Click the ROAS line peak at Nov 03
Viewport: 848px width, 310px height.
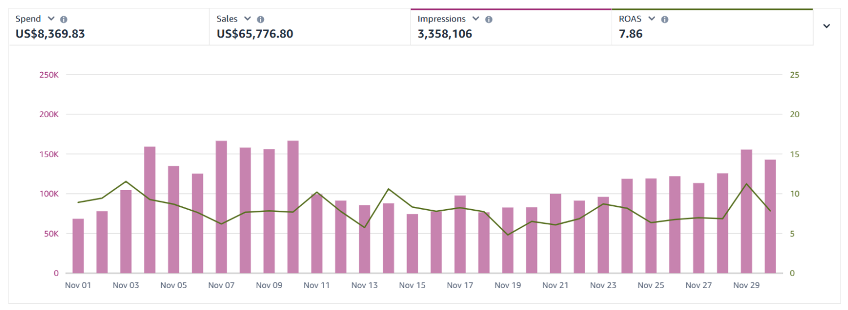126,181
